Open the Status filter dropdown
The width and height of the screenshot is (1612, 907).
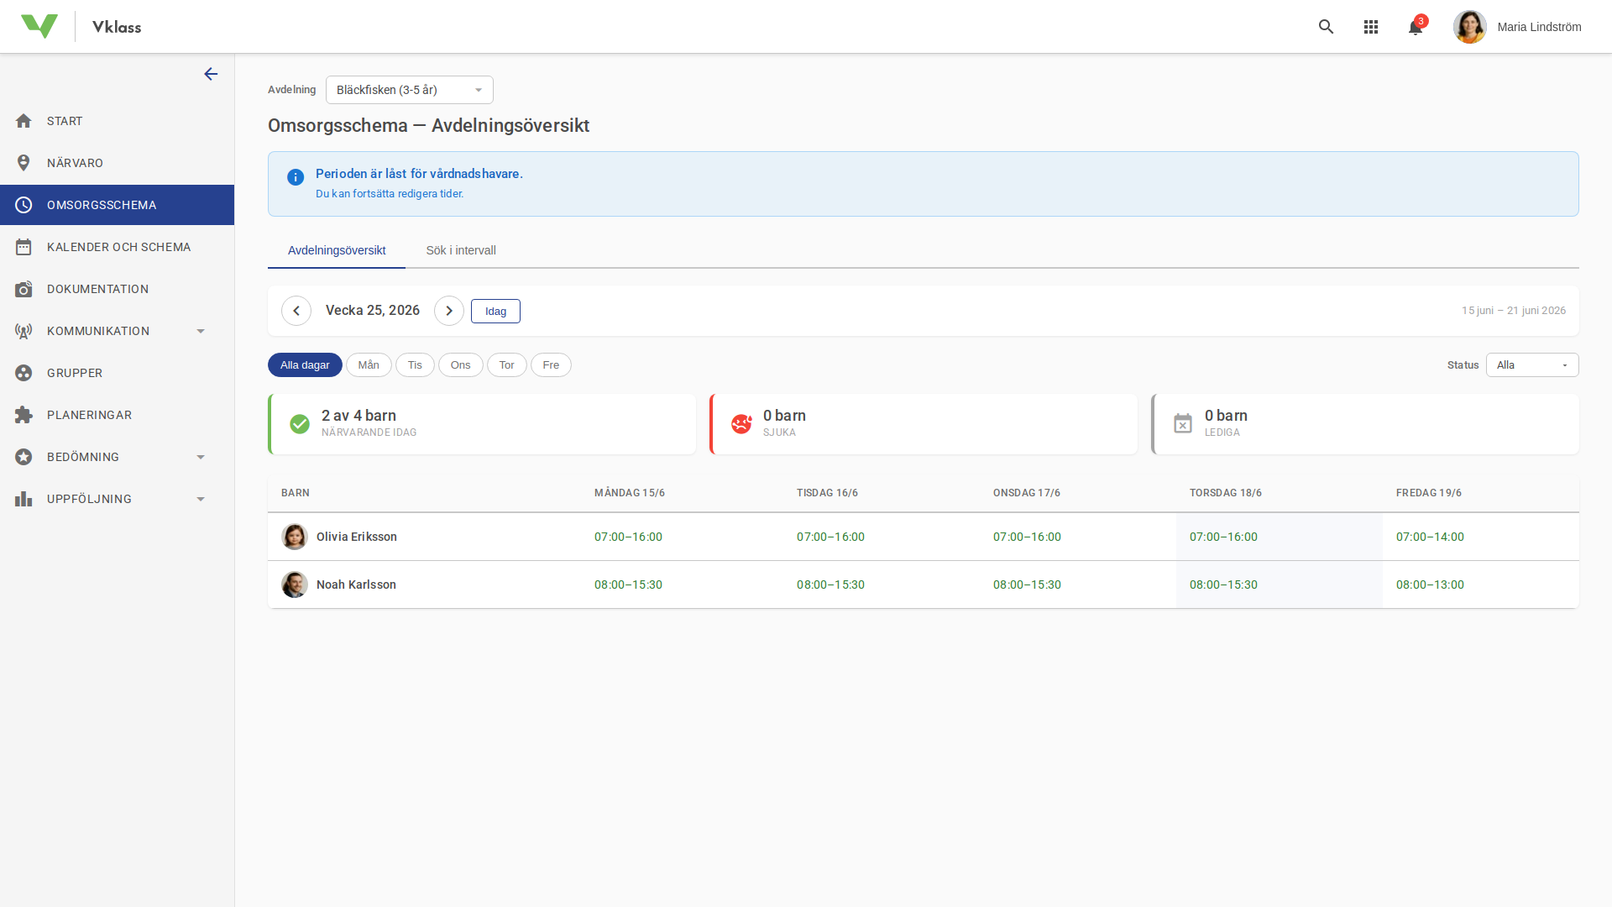(1531, 364)
